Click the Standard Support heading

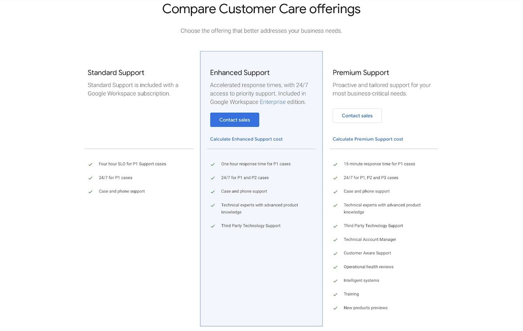tap(115, 72)
